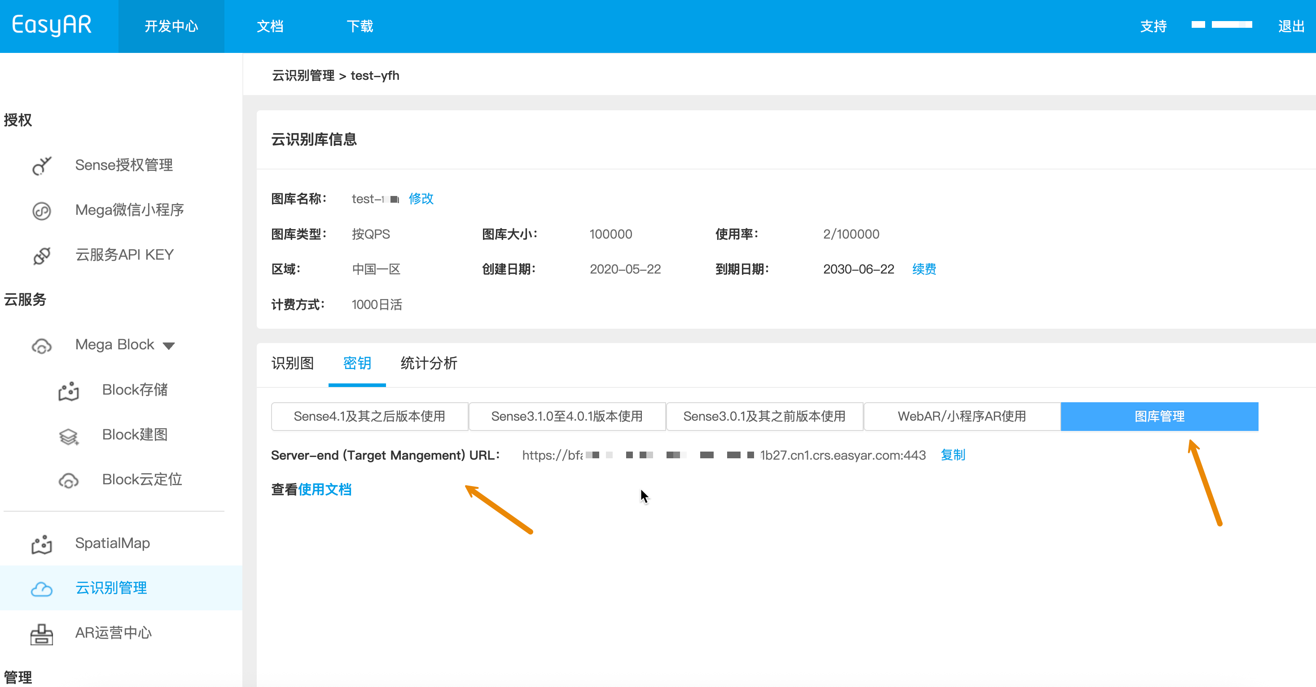Viewport: 1316px width, 687px height.
Task: Switch to the 识别图 tab
Action: [292, 363]
